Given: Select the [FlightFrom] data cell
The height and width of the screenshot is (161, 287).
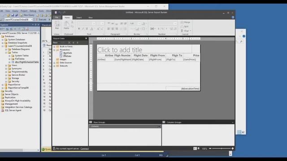Looking at the screenshot, I should coord(157,59).
